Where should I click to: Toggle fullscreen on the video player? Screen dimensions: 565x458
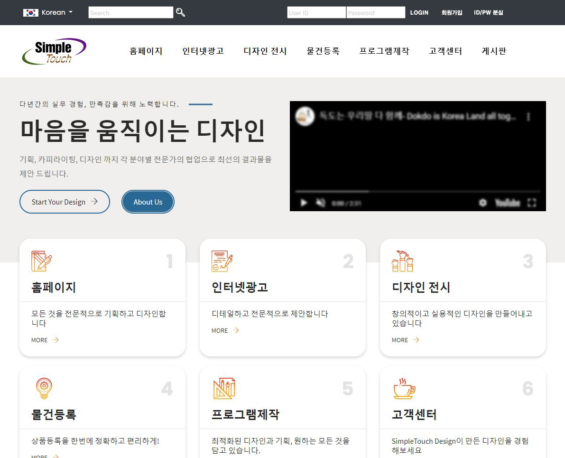tap(532, 203)
